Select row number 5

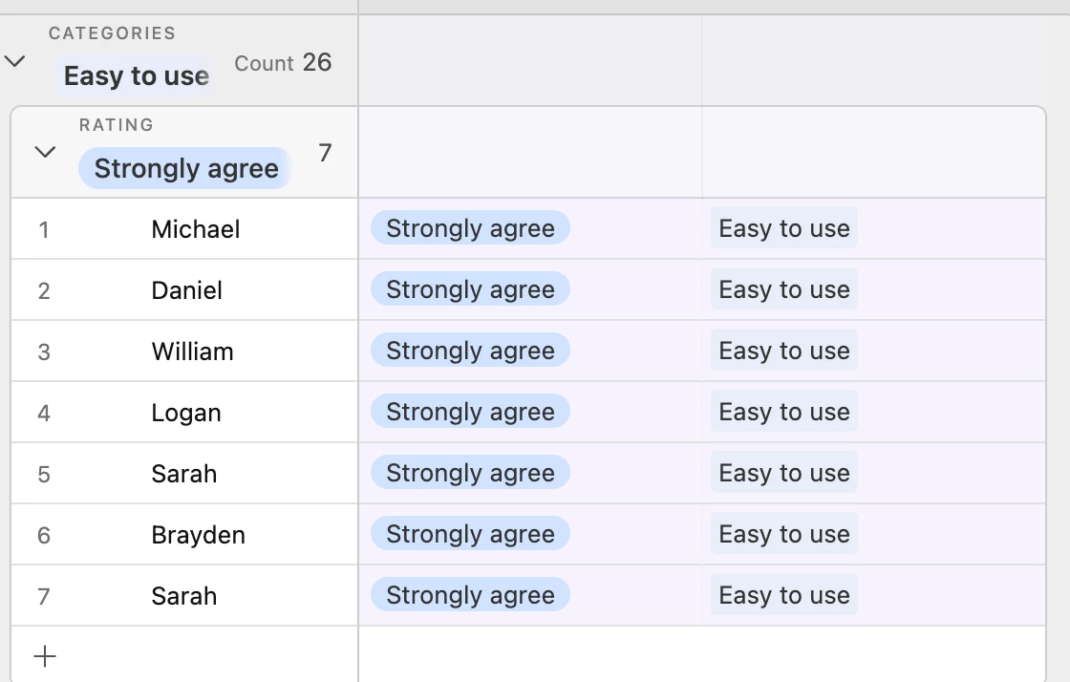tap(44, 474)
